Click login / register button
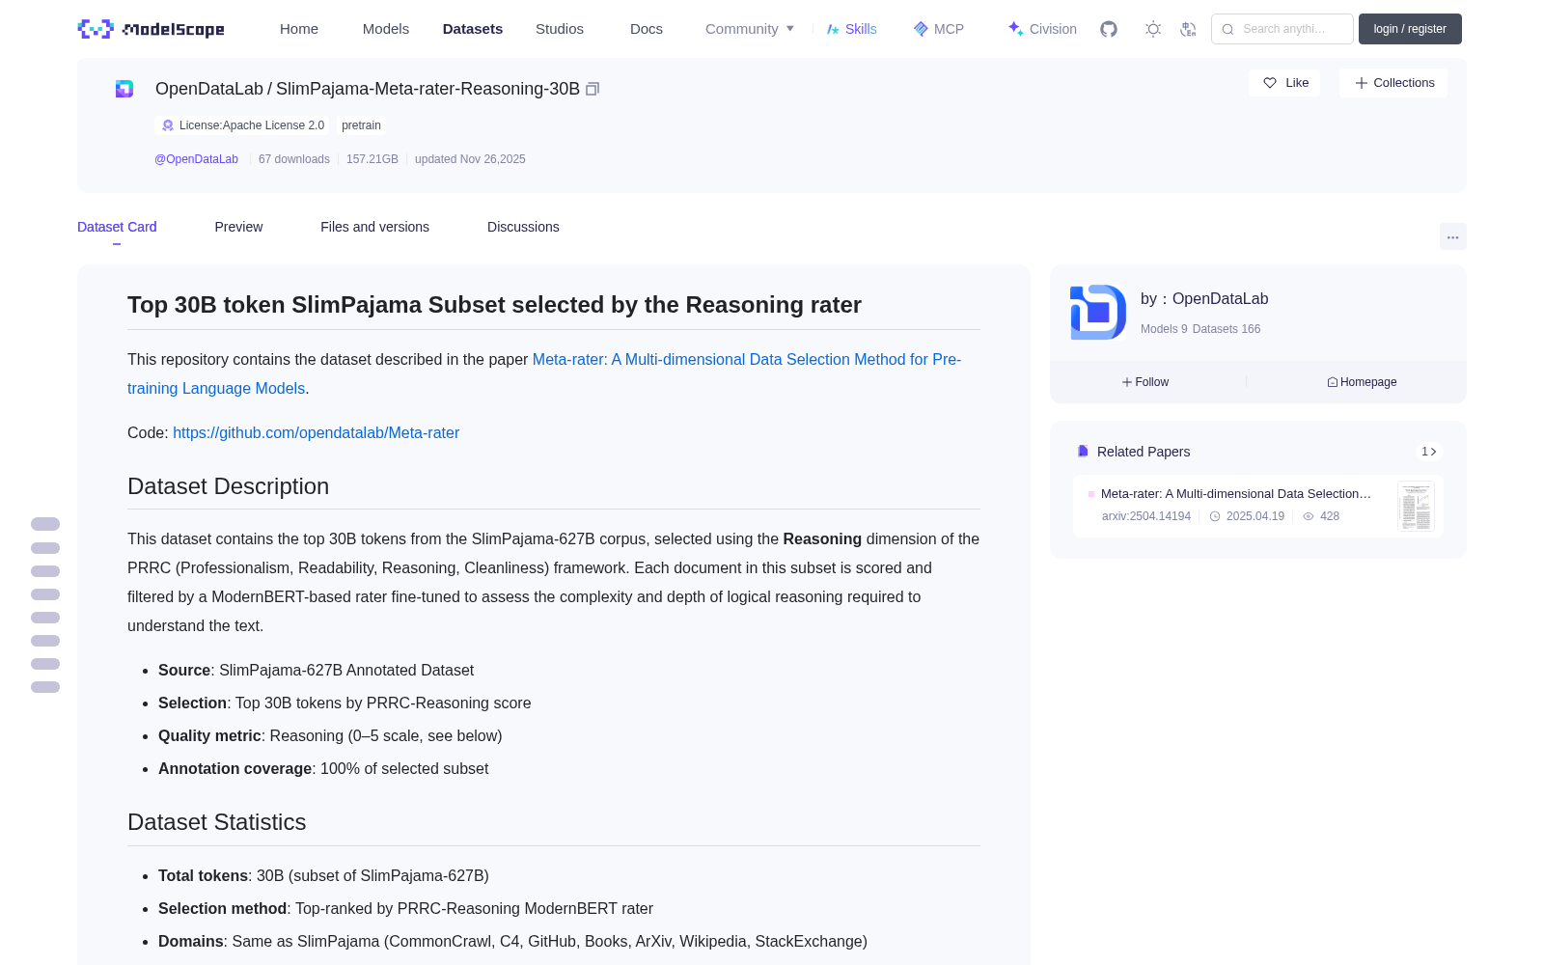1544x965 pixels. (x=1410, y=29)
